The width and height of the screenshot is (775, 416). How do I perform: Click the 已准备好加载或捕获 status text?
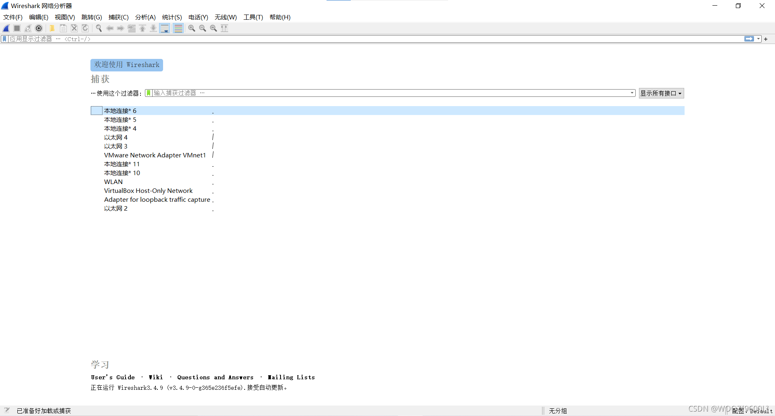44,411
